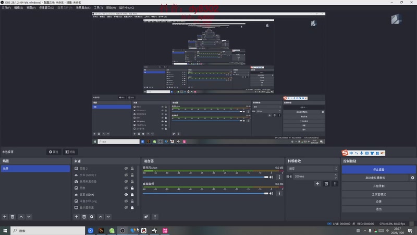
Task: Move scene down using the 场景 panel down arrow
Action: point(29,217)
